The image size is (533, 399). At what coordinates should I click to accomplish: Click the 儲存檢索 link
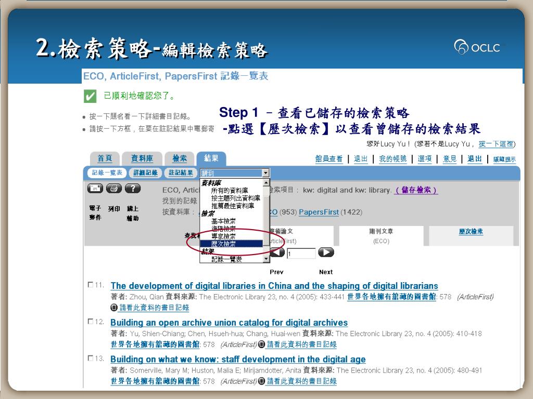click(416, 190)
